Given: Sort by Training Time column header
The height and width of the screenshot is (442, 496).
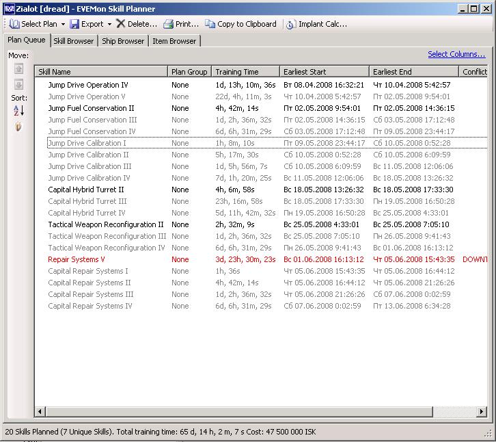Looking at the screenshot, I should point(245,72).
